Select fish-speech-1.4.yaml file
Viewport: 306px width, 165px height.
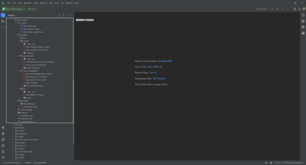point(35,95)
